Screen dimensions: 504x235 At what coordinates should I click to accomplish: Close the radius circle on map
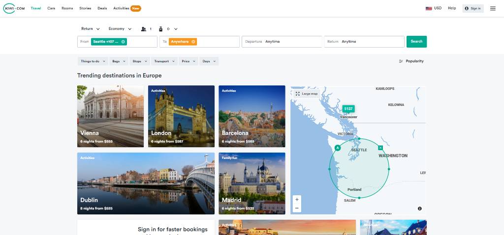coord(380,148)
